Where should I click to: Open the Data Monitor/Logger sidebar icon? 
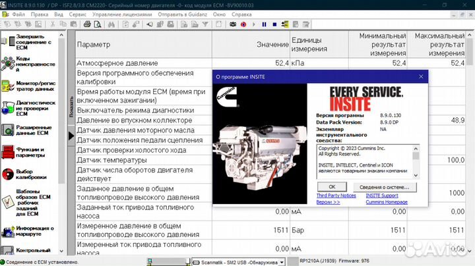(x=9, y=86)
